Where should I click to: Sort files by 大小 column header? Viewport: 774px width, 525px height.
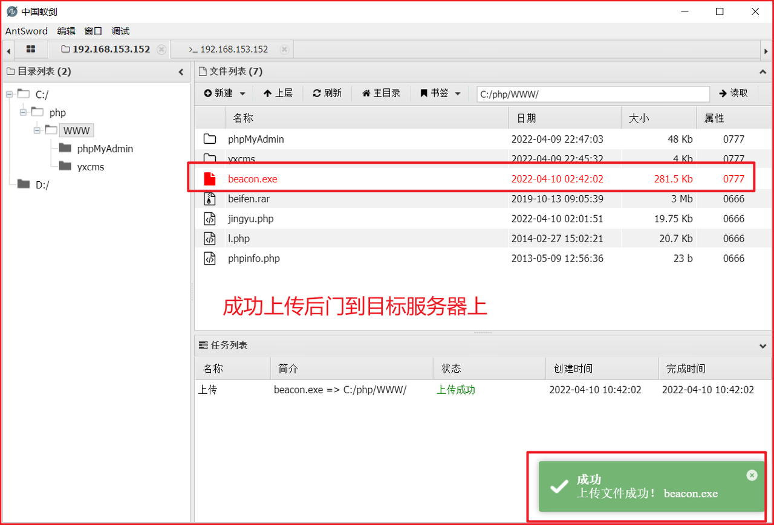(659, 118)
